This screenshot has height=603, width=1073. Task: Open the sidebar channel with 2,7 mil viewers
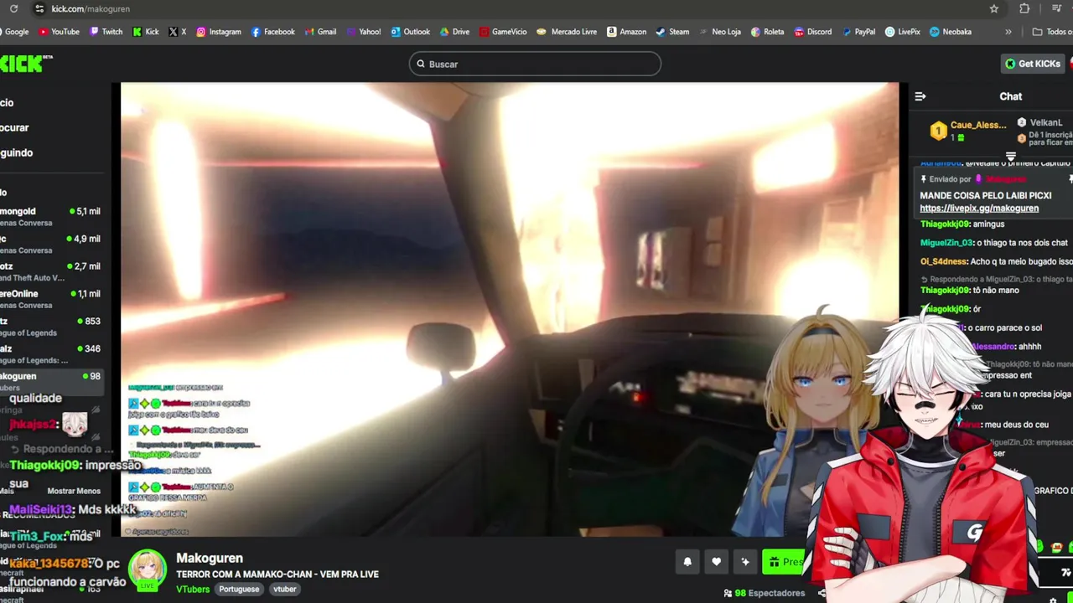click(52, 271)
